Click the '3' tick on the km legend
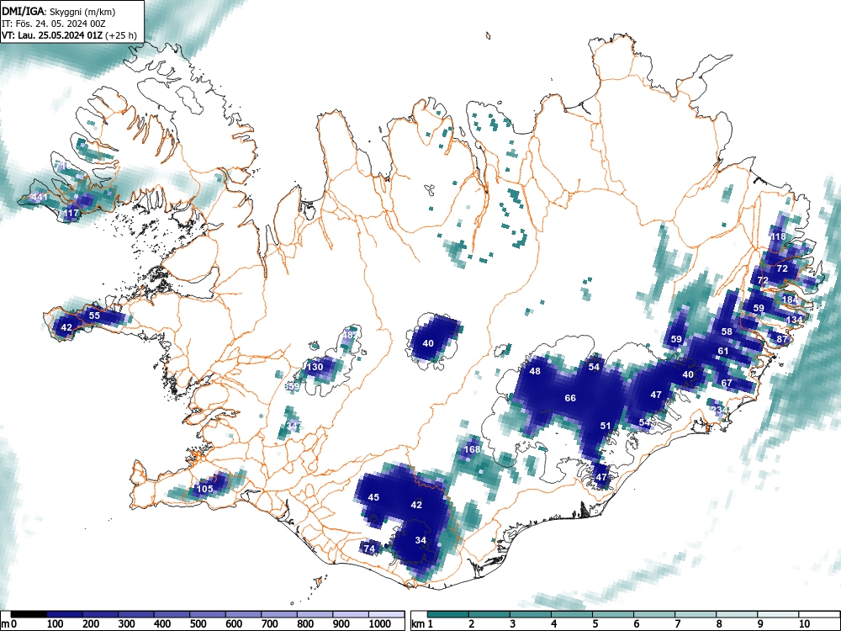 [512, 624]
